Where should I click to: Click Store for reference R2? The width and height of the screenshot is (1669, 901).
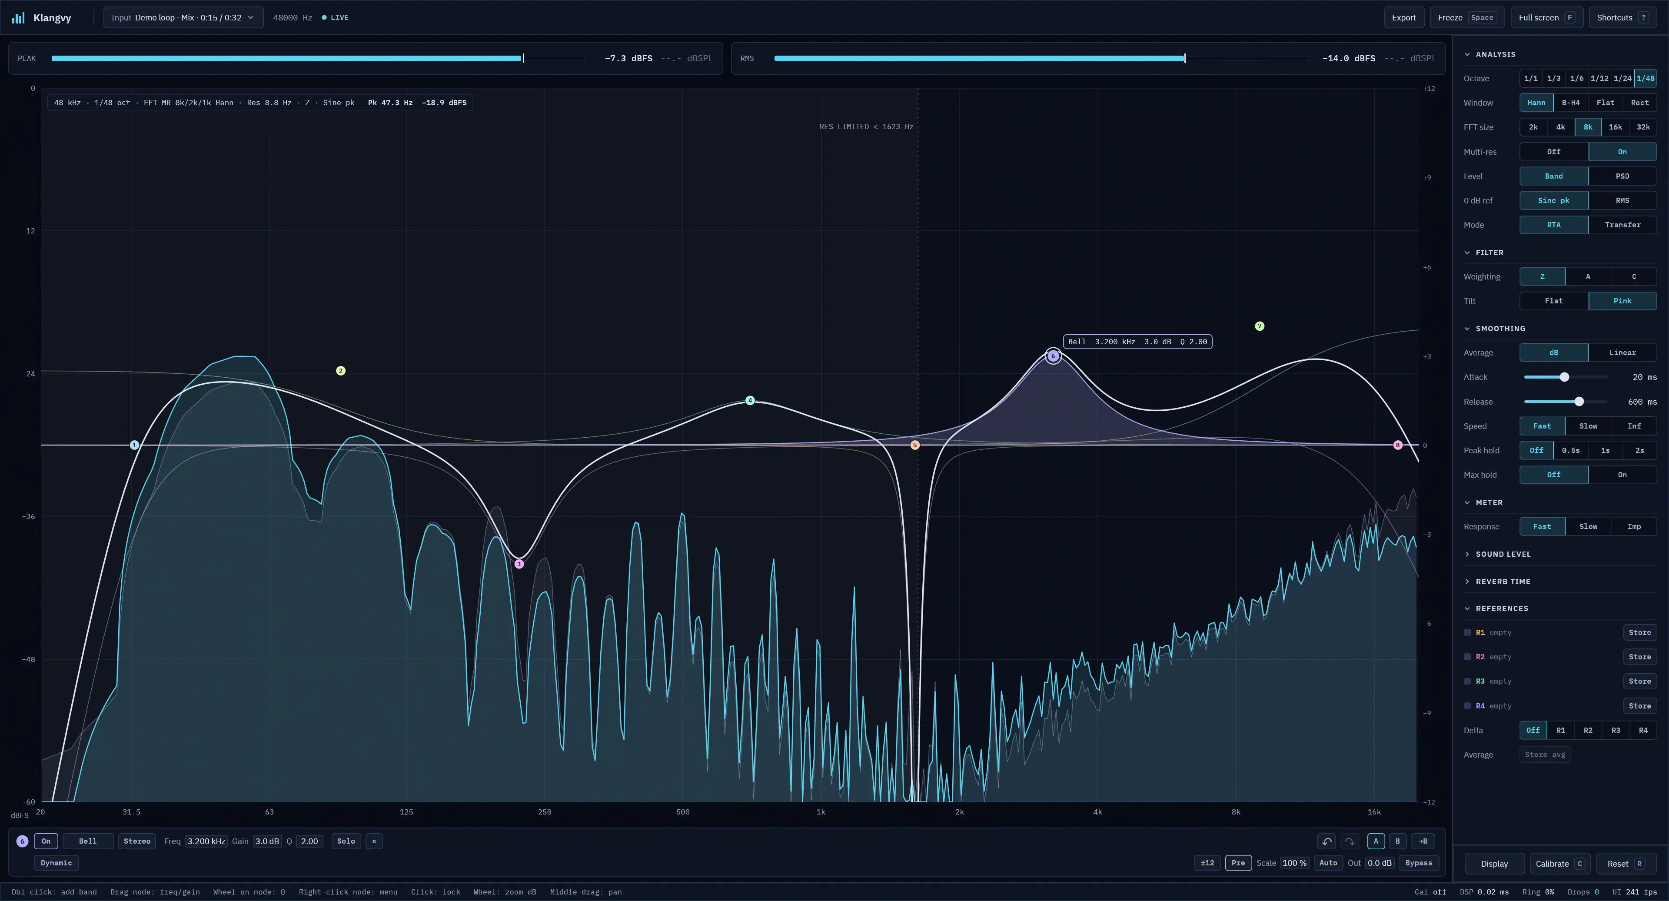(1640, 657)
